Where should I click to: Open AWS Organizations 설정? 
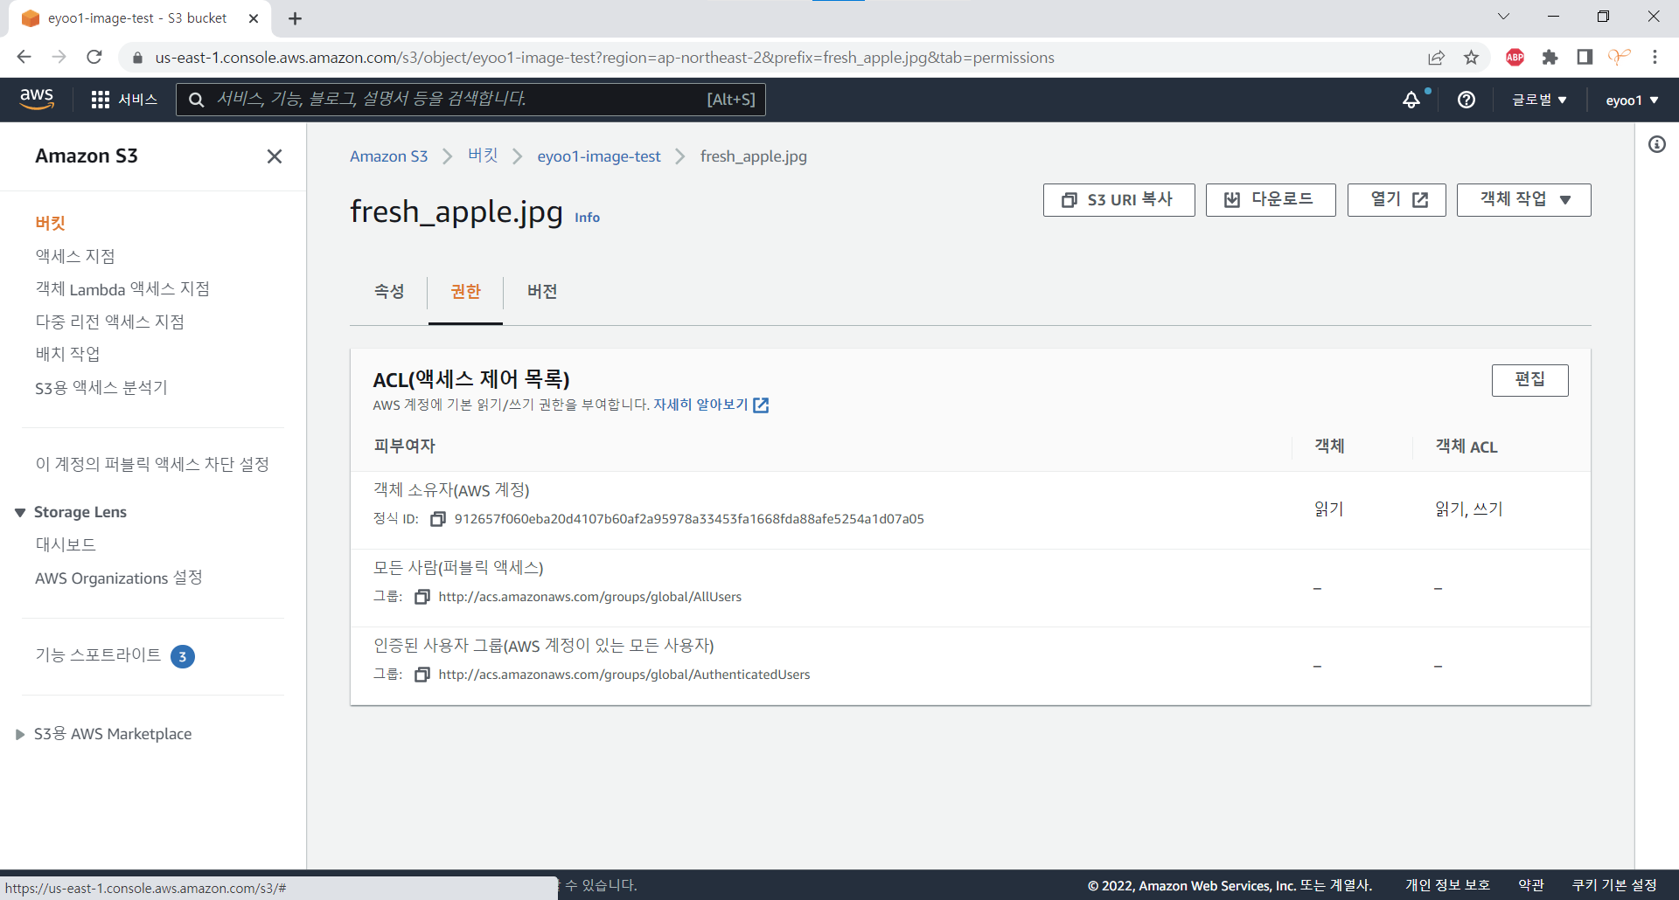[x=119, y=578]
